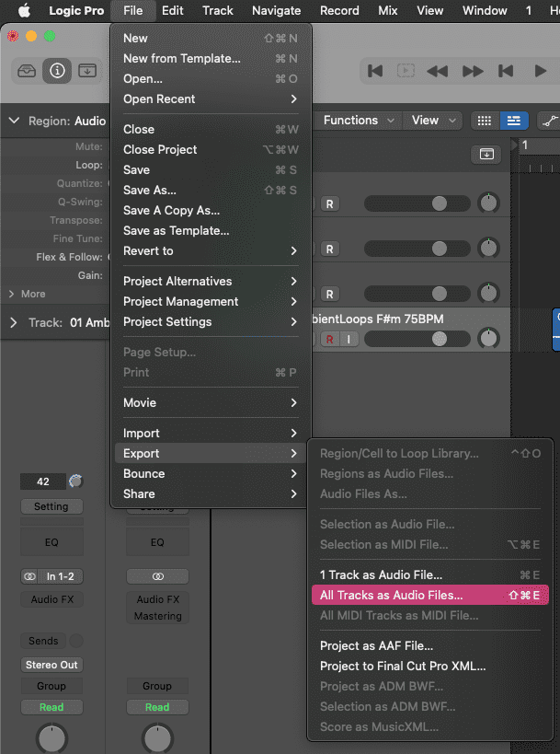Image resolution: width=560 pixels, height=754 pixels.
Task: Toggle red R on AmbientLoops track
Action: tap(329, 339)
